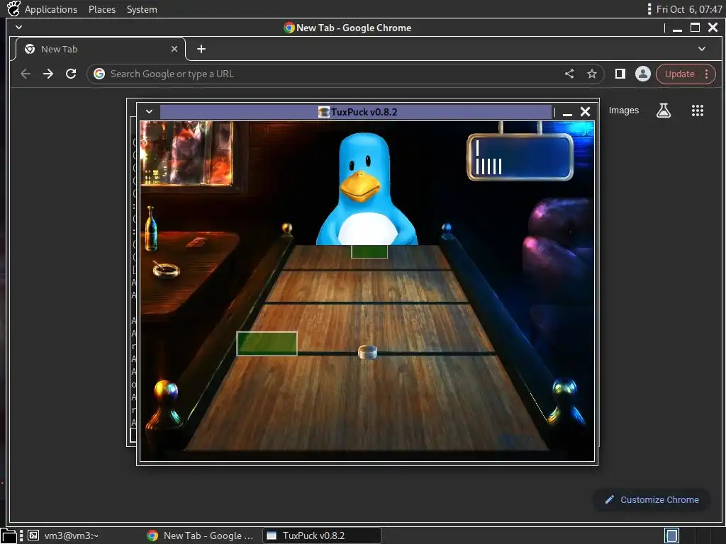Click the TuxPuck title bar

[357, 112]
